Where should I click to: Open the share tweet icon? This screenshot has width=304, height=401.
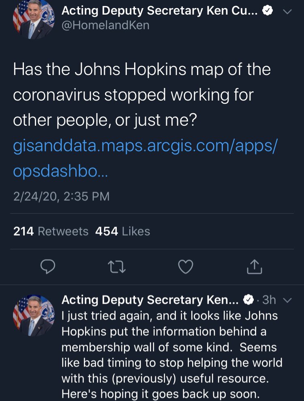pos(255,266)
